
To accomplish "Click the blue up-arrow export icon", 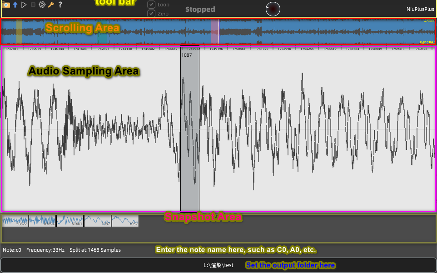I will (15, 5).
